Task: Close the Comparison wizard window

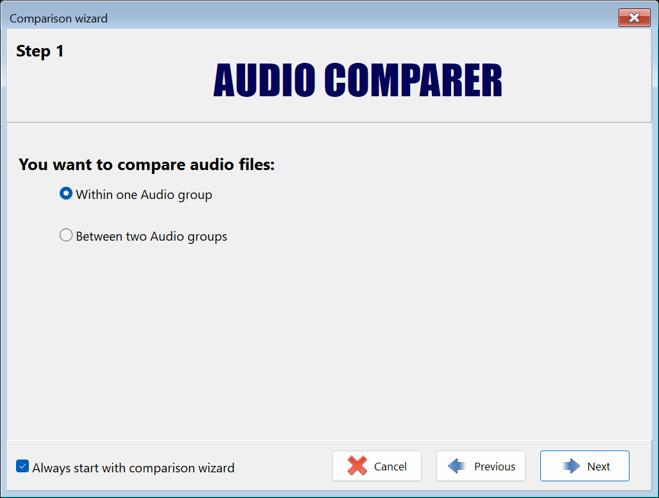Action: pyautogui.click(x=634, y=18)
